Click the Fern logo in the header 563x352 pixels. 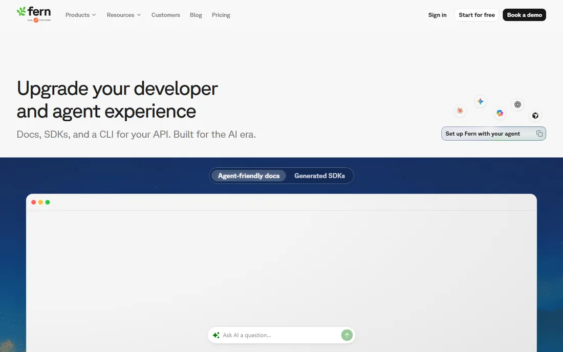click(34, 14)
